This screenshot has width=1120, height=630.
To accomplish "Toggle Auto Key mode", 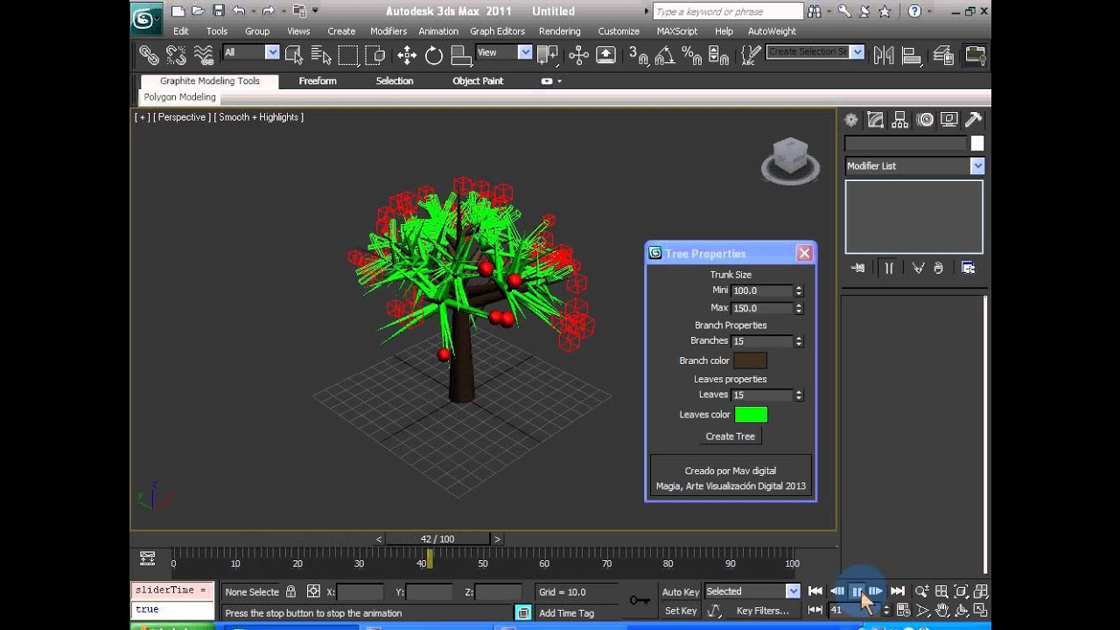I will click(680, 592).
